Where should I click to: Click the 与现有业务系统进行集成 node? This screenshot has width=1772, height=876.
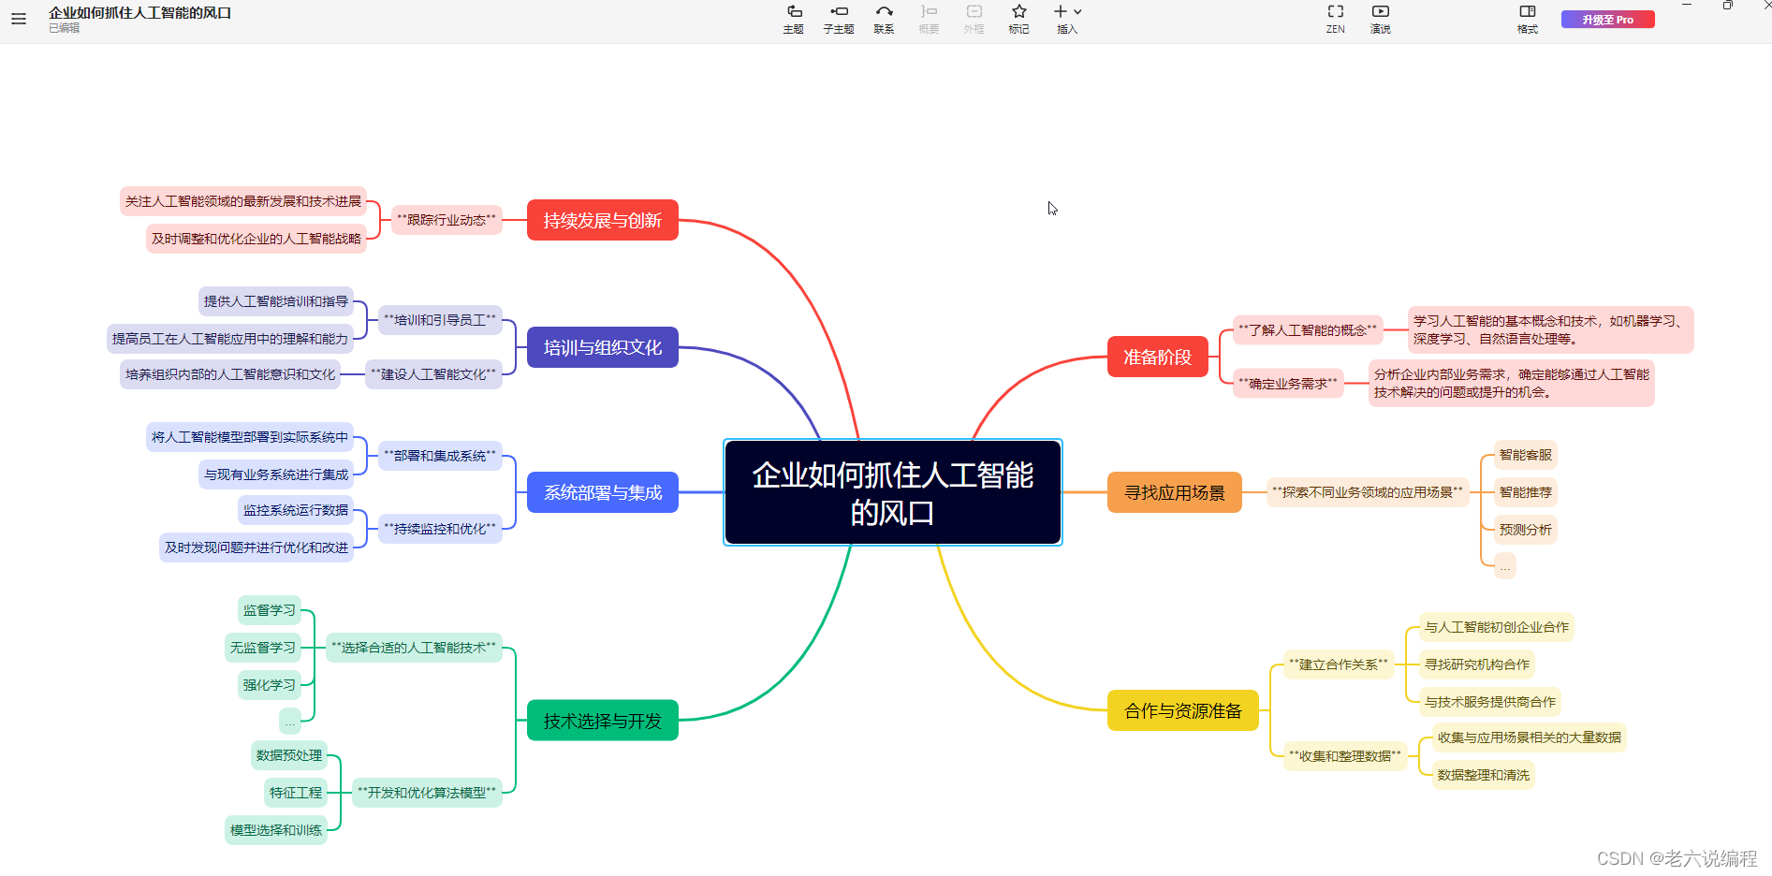(276, 474)
